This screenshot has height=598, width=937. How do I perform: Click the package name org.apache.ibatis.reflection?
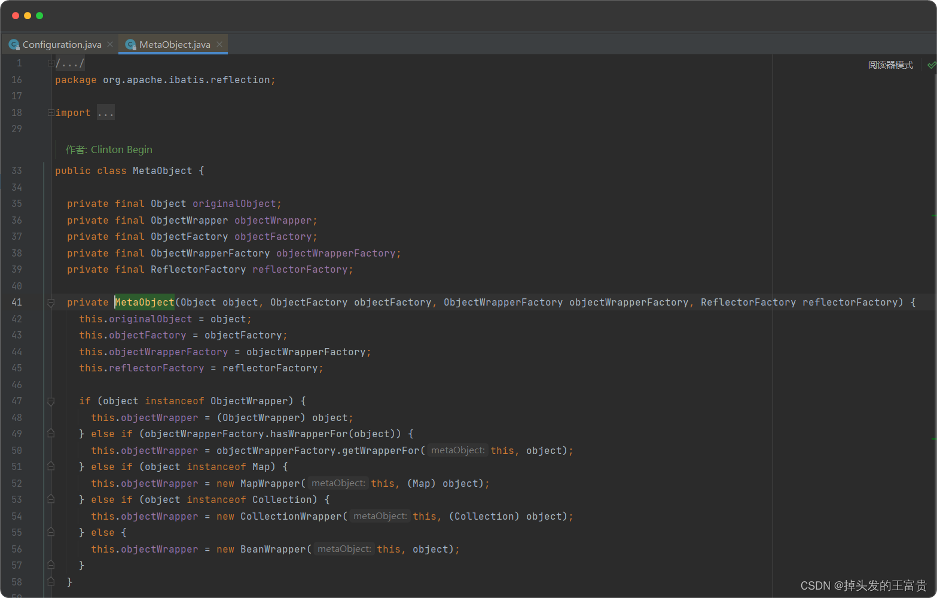coord(186,80)
